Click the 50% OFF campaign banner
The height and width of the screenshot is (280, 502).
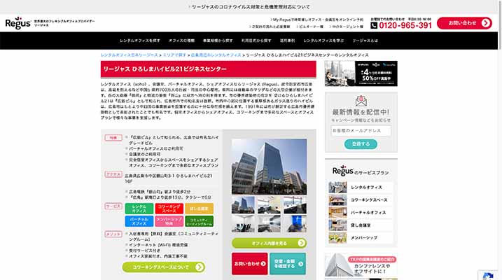tap(361, 73)
